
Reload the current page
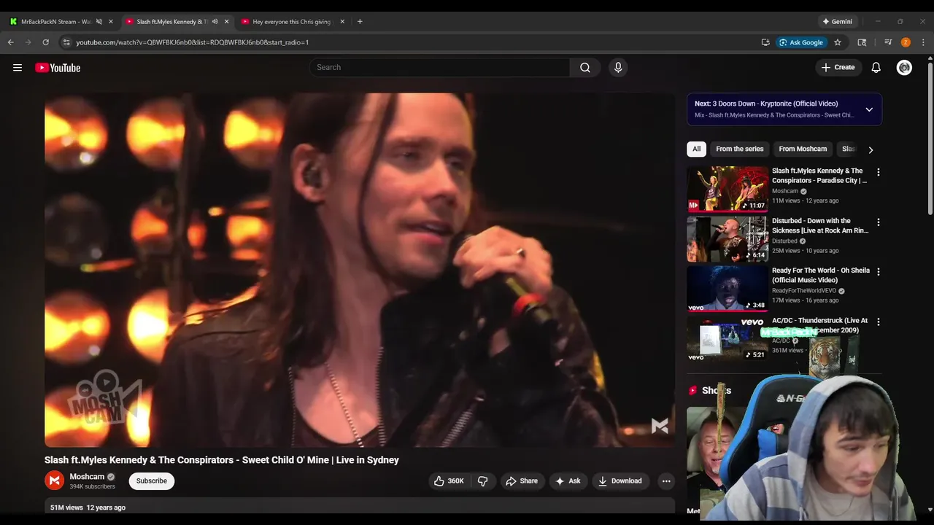pyautogui.click(x=45, y=42)
